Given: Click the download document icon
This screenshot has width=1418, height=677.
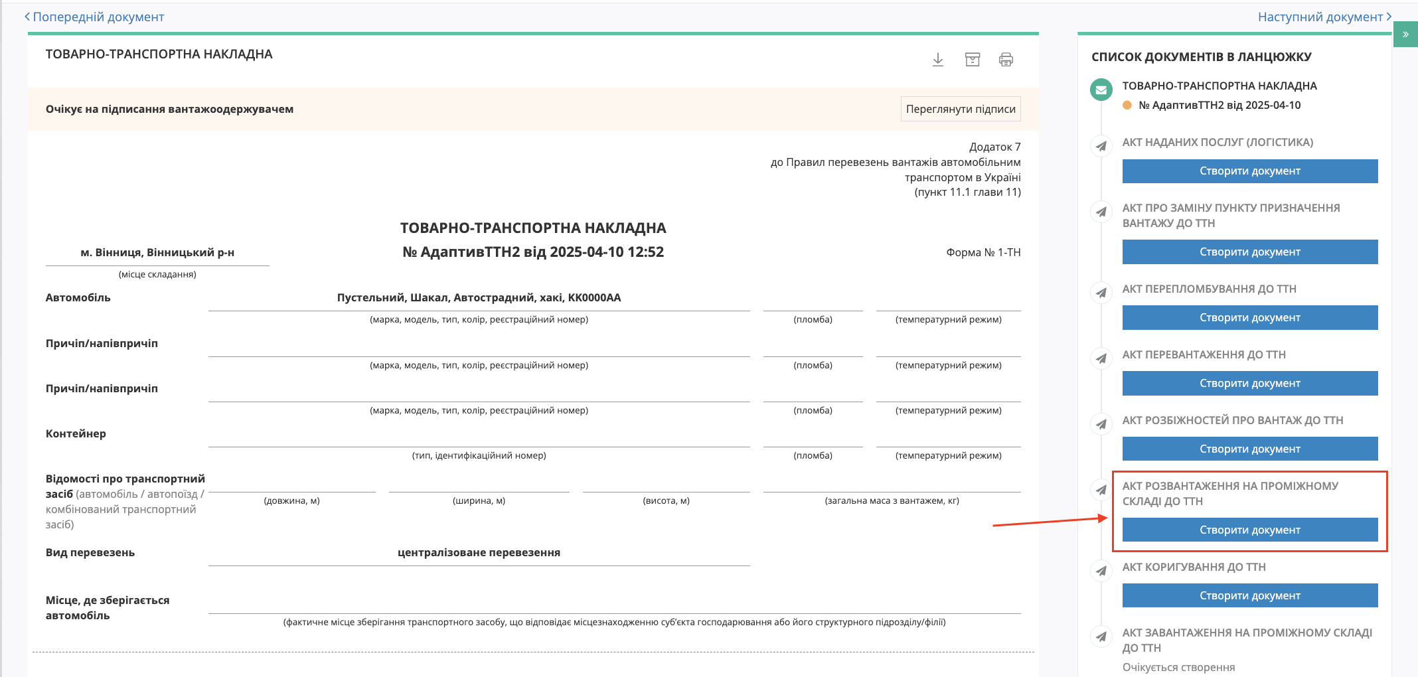Looking at the screenshot, I should (x=937, y=60).
